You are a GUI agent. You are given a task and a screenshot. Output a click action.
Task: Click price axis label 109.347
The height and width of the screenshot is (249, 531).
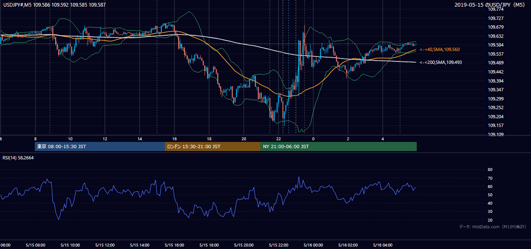[x=495, y=90]
